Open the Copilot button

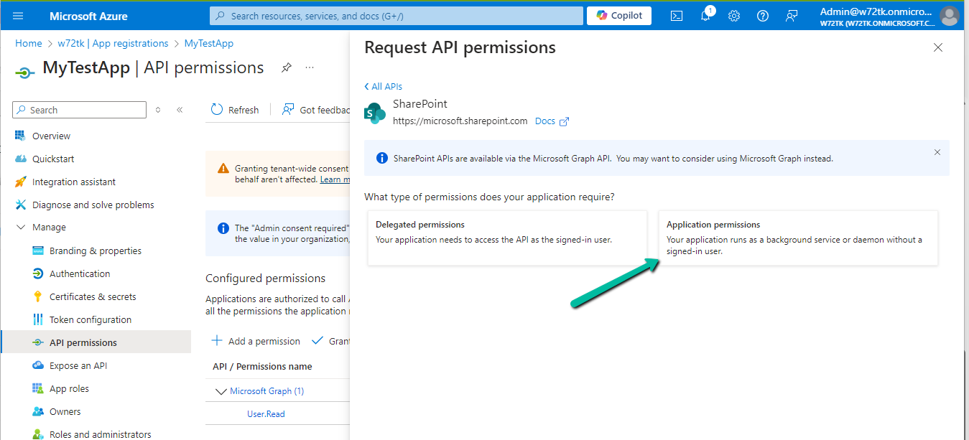(618, 16)
